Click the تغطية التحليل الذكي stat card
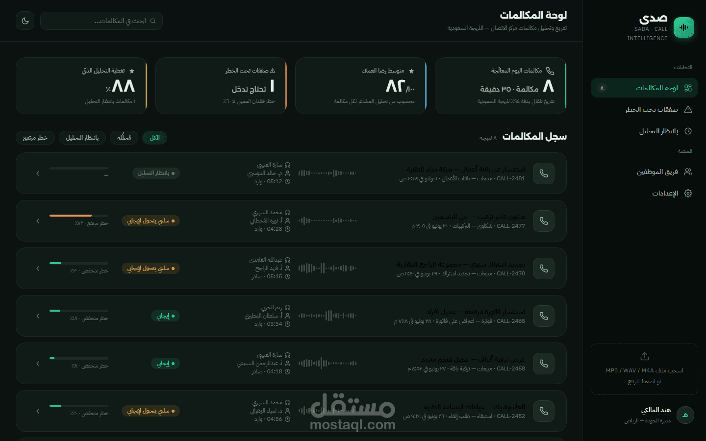 click(x=81, y=86)
